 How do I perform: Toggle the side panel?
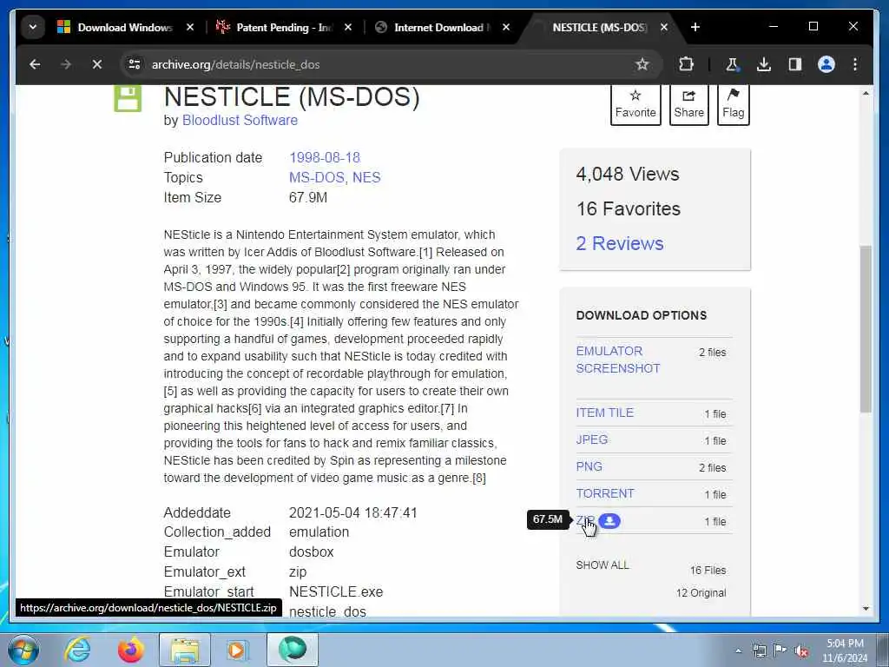[x=795, y=64]
